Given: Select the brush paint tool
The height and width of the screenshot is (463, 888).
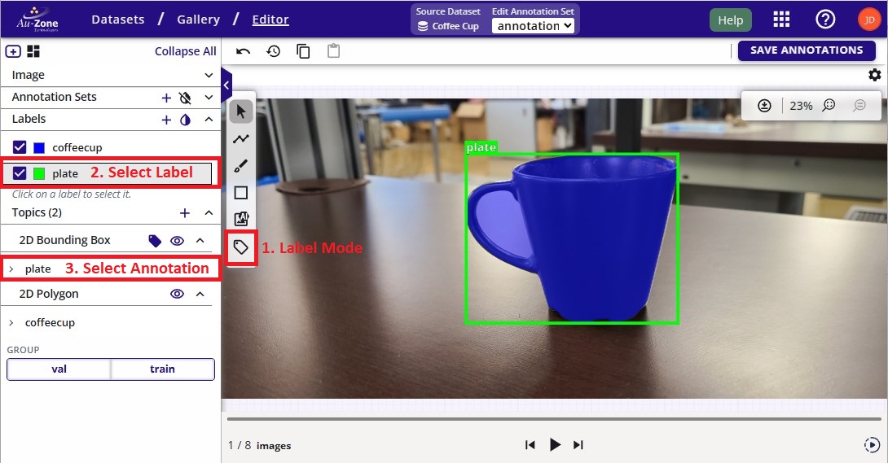Looking at the screenshot, I should 241,166.
